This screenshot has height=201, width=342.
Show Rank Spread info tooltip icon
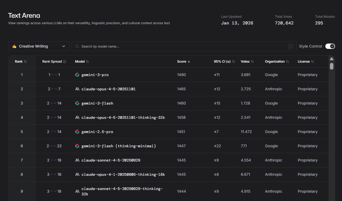(64, 62)
